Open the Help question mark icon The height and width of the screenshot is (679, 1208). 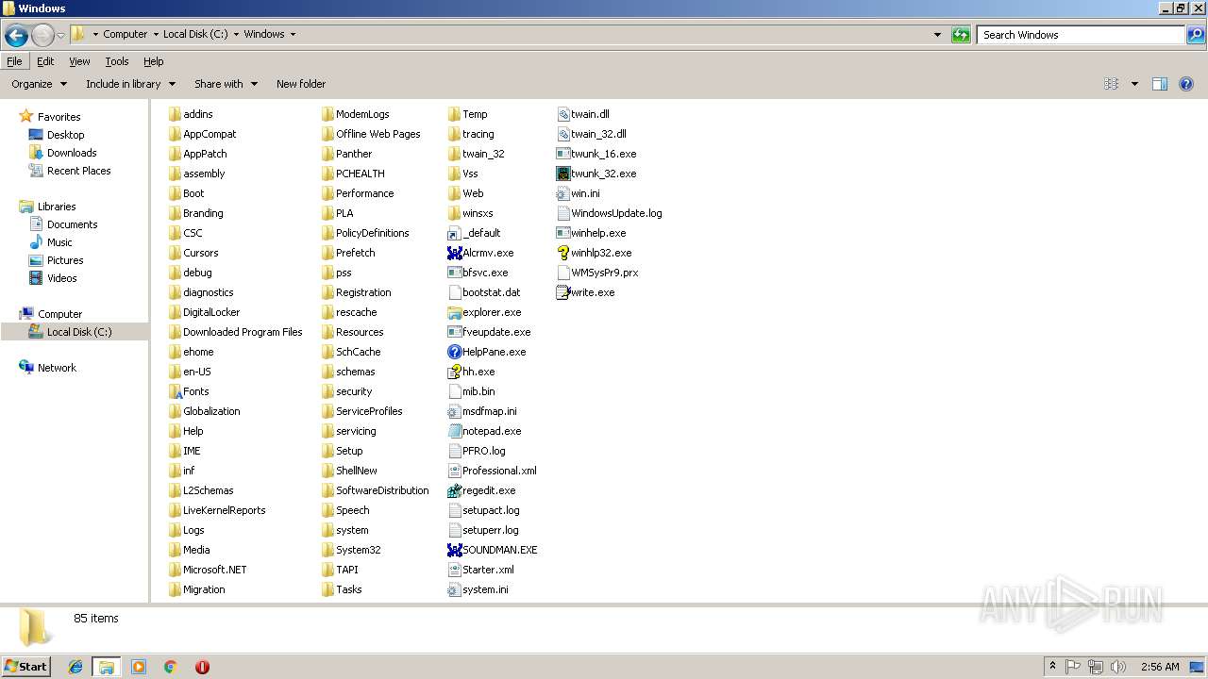click(1186, 84)
